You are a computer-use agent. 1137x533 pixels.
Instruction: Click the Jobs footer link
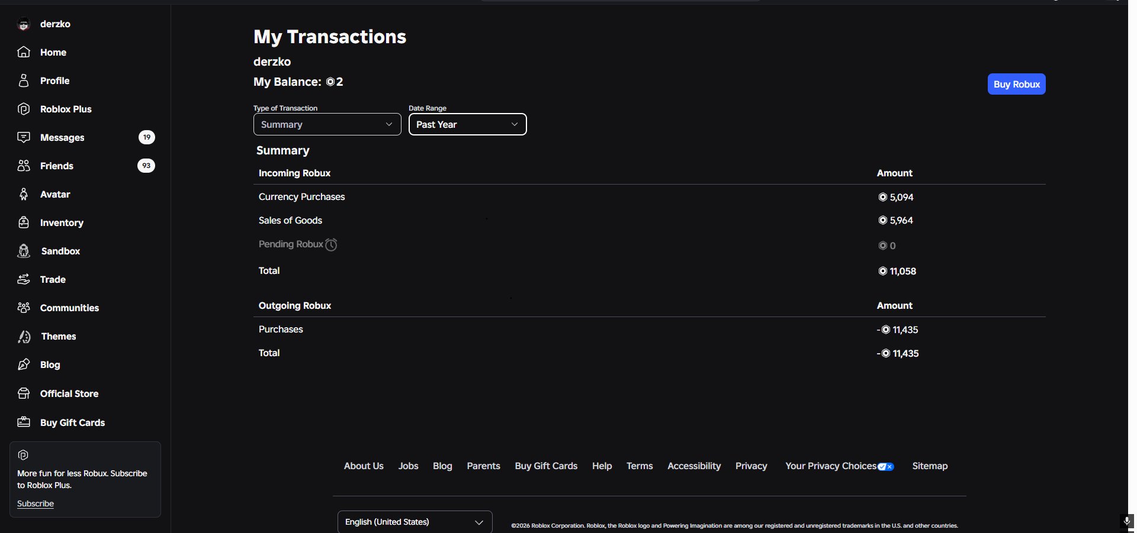pos(408,466)
